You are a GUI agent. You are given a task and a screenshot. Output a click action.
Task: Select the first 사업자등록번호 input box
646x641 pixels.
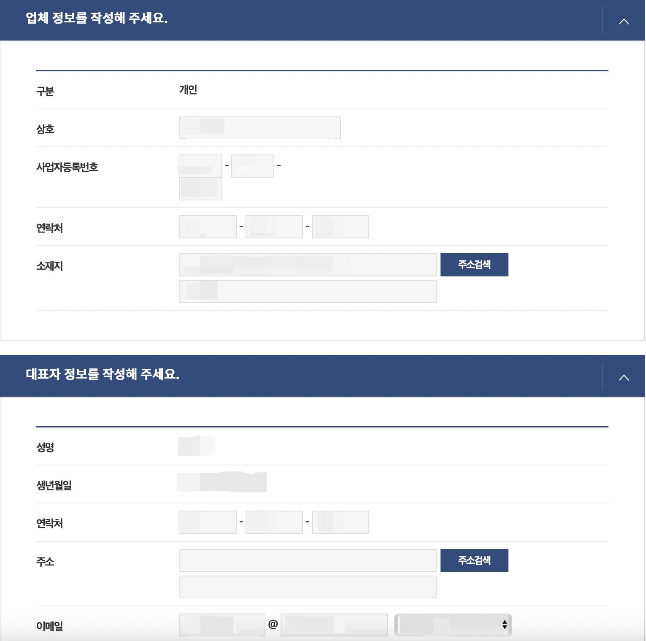tap(200, 165)
